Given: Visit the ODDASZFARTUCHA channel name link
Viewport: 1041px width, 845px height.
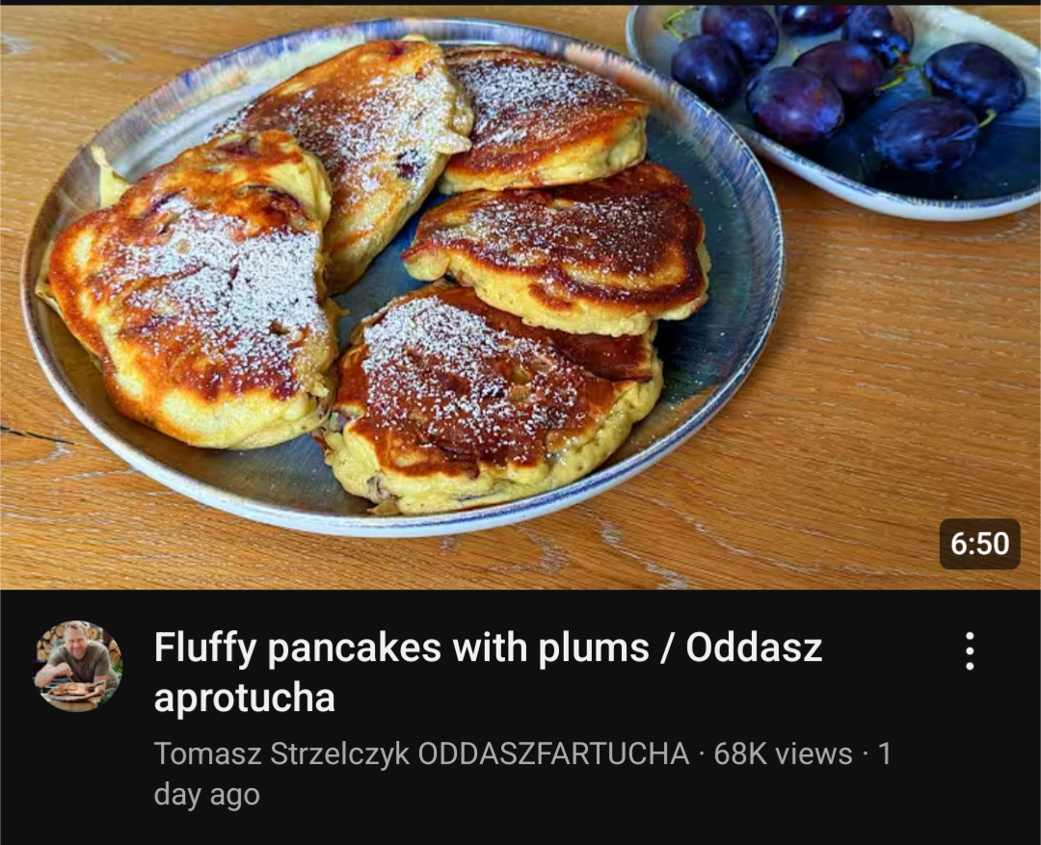Looking at the screenshot, I should click(x=553, y=754).
